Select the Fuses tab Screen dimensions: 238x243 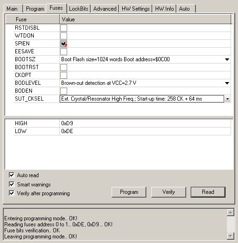click(56, 8)
